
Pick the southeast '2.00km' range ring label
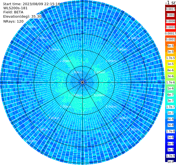click(x=111, y=107)
